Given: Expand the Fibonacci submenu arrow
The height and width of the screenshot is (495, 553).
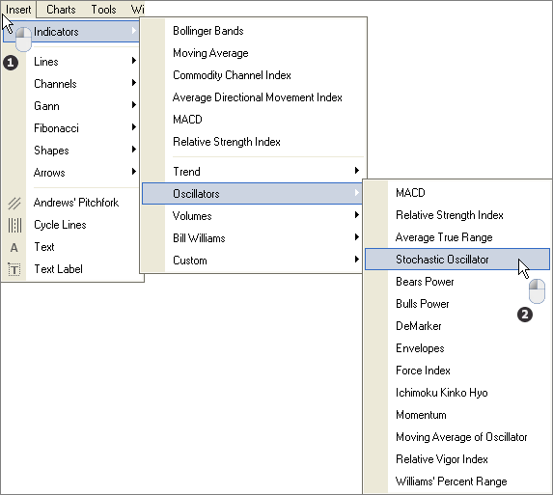Looking at the screenshot, I should 133,127.
